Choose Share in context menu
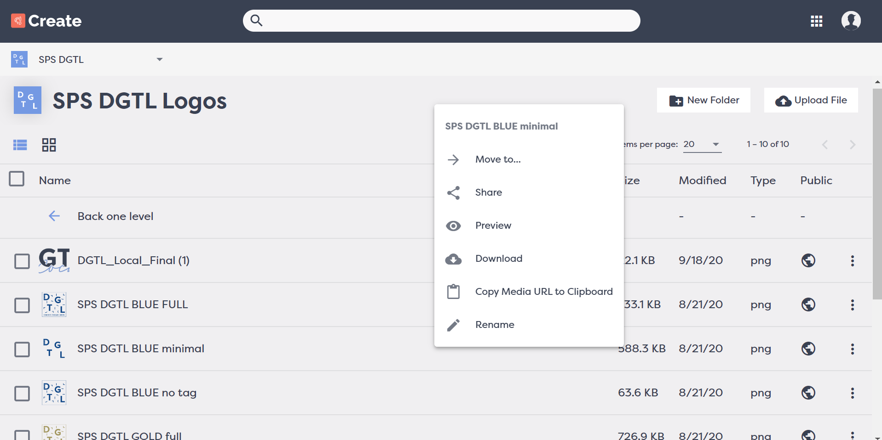 tap(529, 192)
